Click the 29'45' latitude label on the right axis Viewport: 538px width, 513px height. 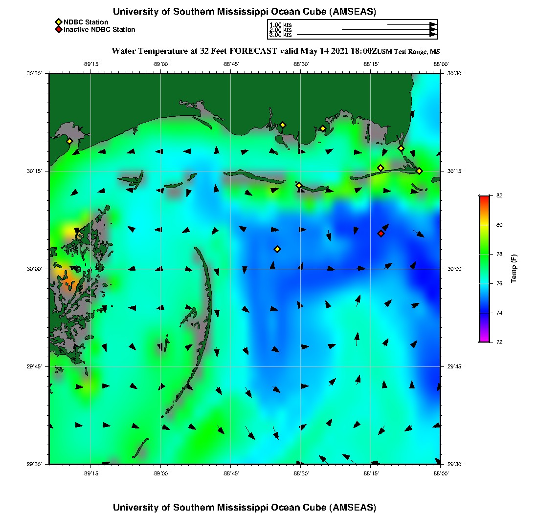[455, 367]
